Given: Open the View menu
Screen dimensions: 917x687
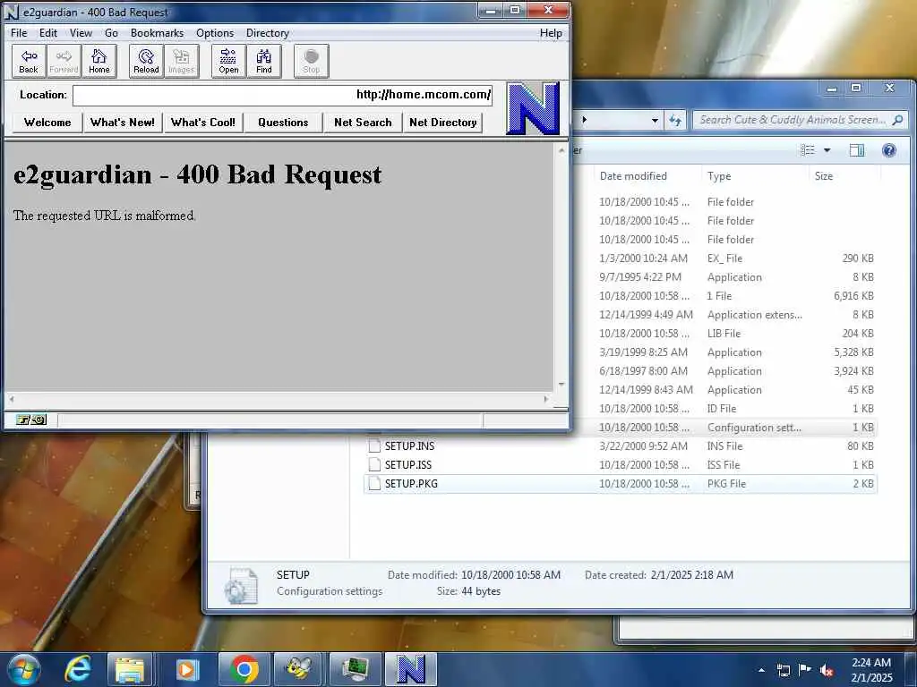Looking at the screenshot, I should click(x=81, y=33).
